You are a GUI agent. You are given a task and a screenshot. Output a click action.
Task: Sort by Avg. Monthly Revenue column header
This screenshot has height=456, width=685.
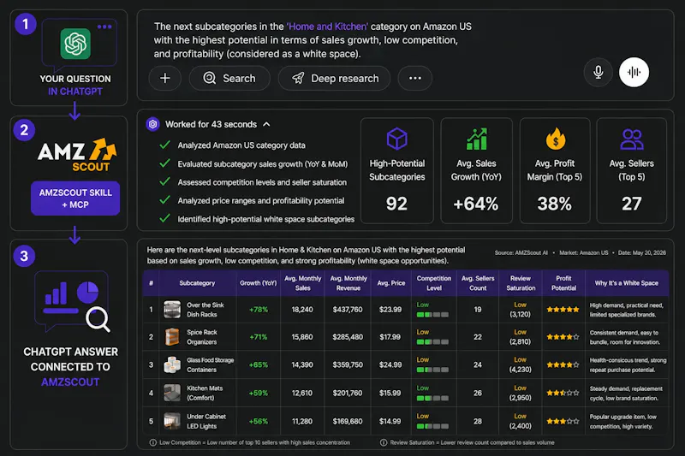(x=348, y=283)
